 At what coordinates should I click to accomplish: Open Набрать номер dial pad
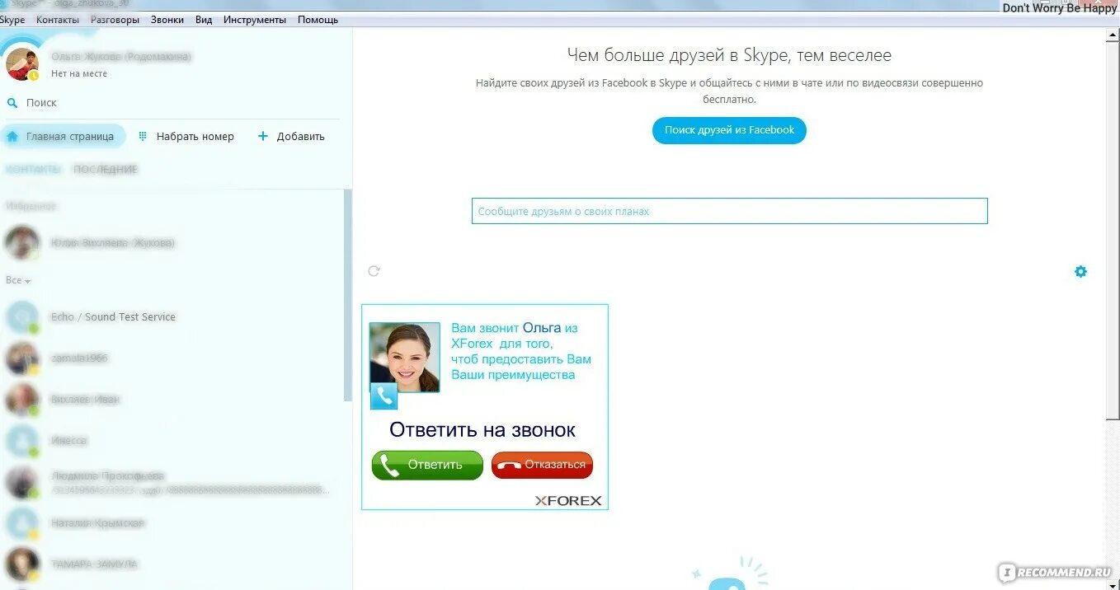(186, 137)
